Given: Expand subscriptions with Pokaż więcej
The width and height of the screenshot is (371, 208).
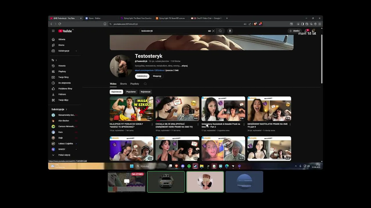Looking at the screenshot, I should click(64, 155).
